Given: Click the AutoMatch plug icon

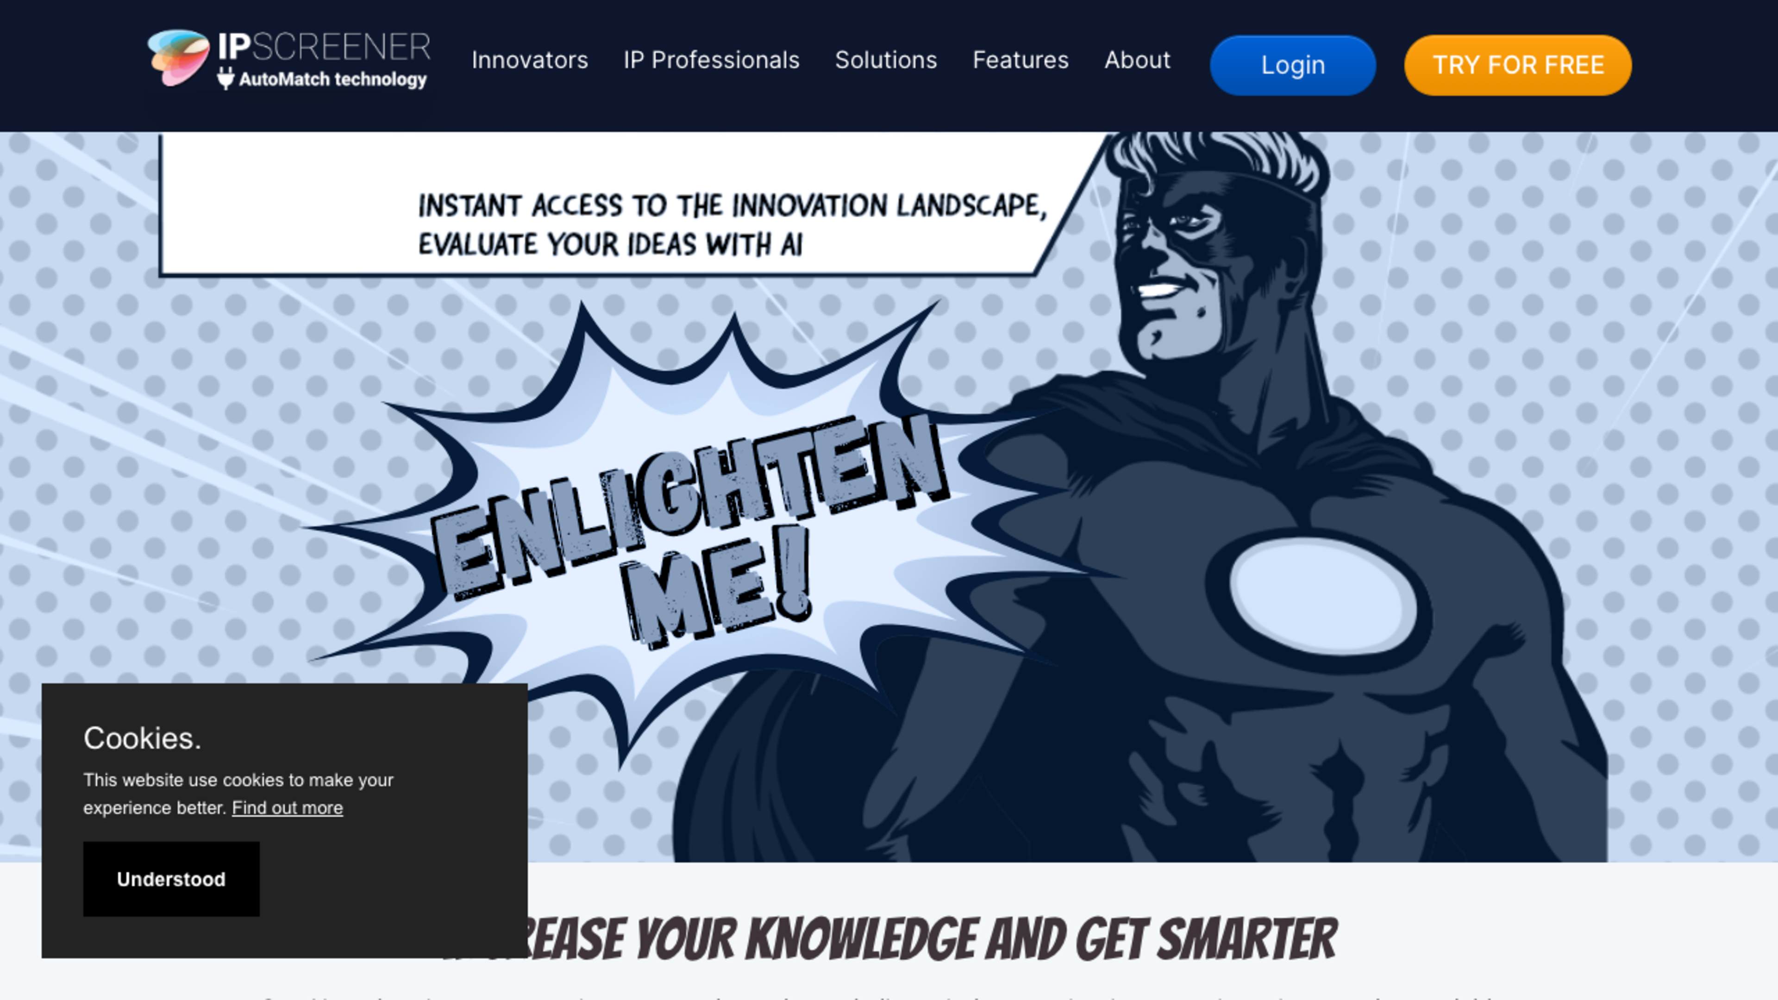Looking at the screenshot, I should coord(225,78).
